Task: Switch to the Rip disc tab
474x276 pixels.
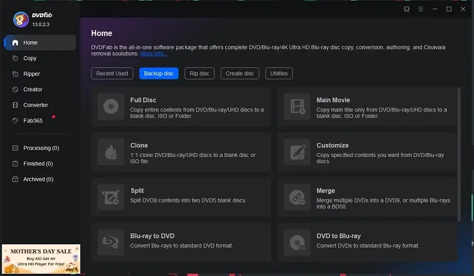Action: click(200, 73)
